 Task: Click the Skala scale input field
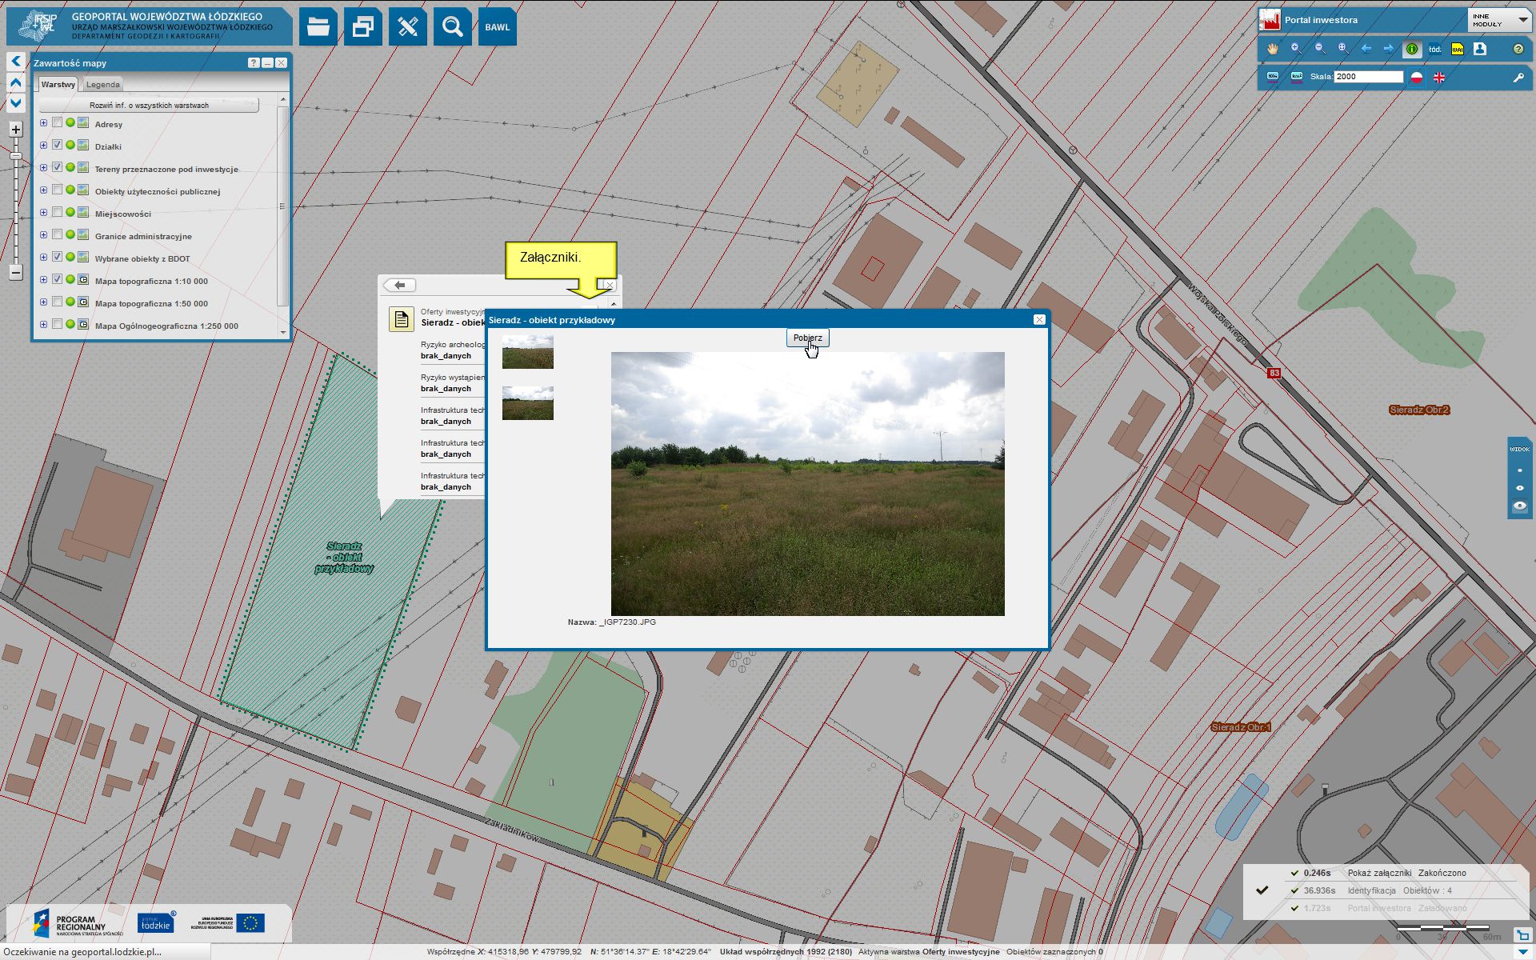pos(1369,77)
